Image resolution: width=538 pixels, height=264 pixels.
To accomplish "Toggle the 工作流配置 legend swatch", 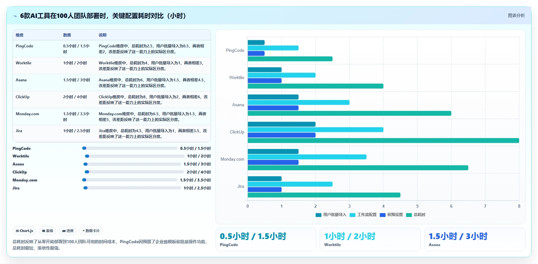I will click(352, 215).
